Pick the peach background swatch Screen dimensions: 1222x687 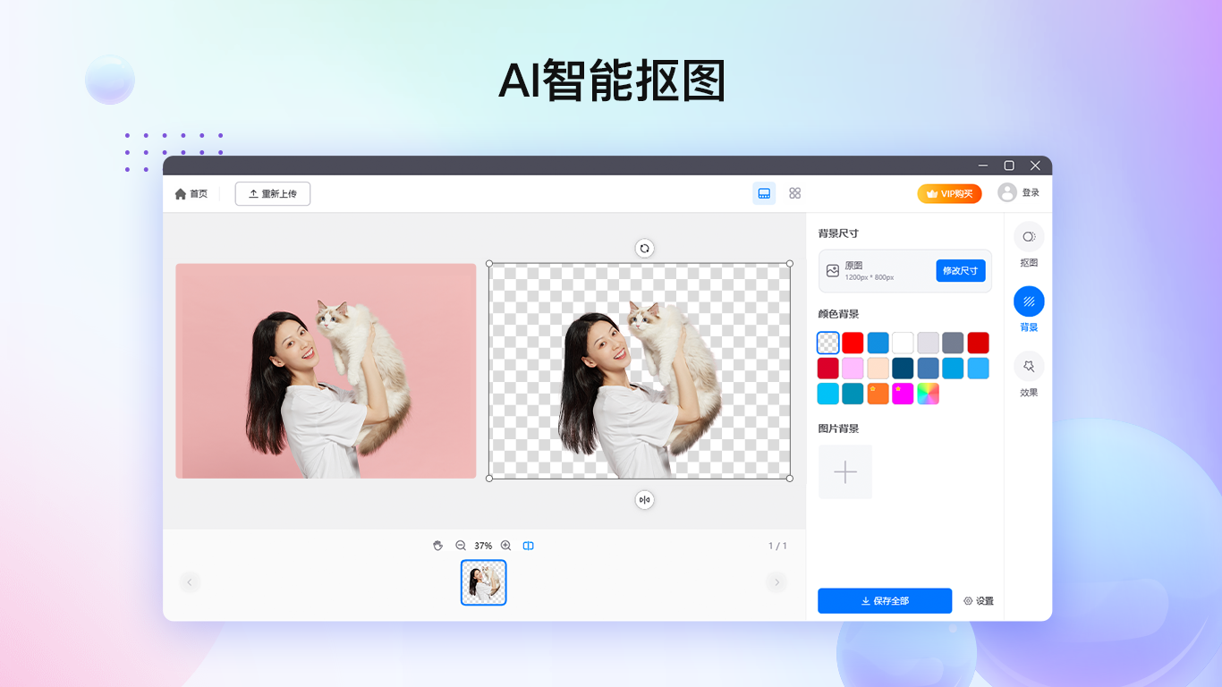[x=878, y=369]
